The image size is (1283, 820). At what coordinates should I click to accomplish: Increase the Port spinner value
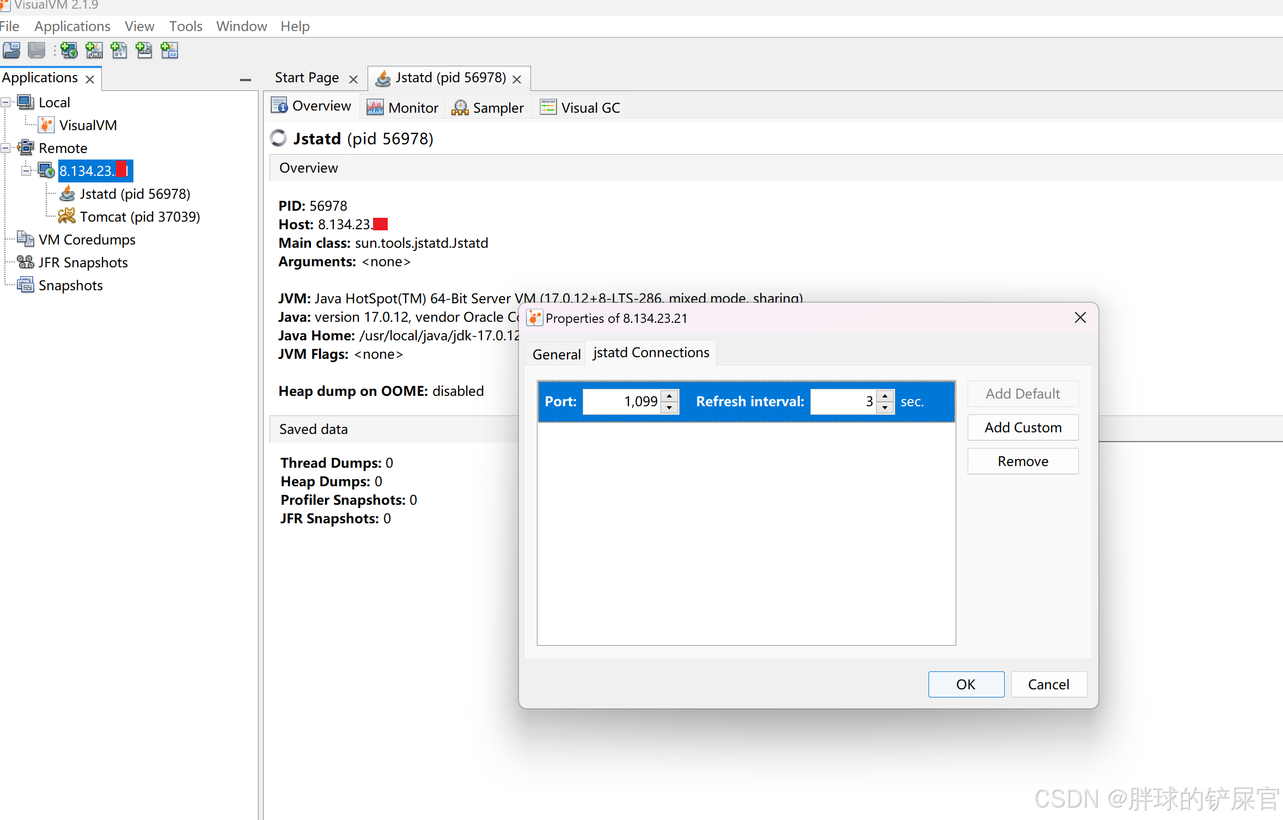pos(669,395)
